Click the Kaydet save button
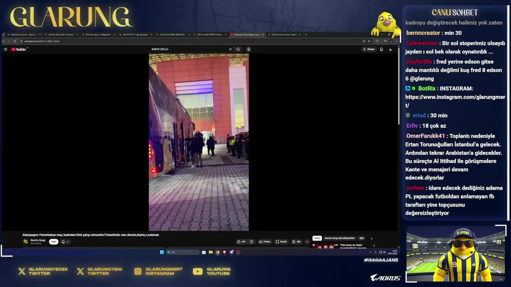 [x=281, y=242]
